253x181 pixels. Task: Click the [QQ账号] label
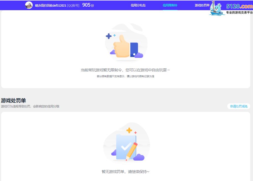(73, 6)
